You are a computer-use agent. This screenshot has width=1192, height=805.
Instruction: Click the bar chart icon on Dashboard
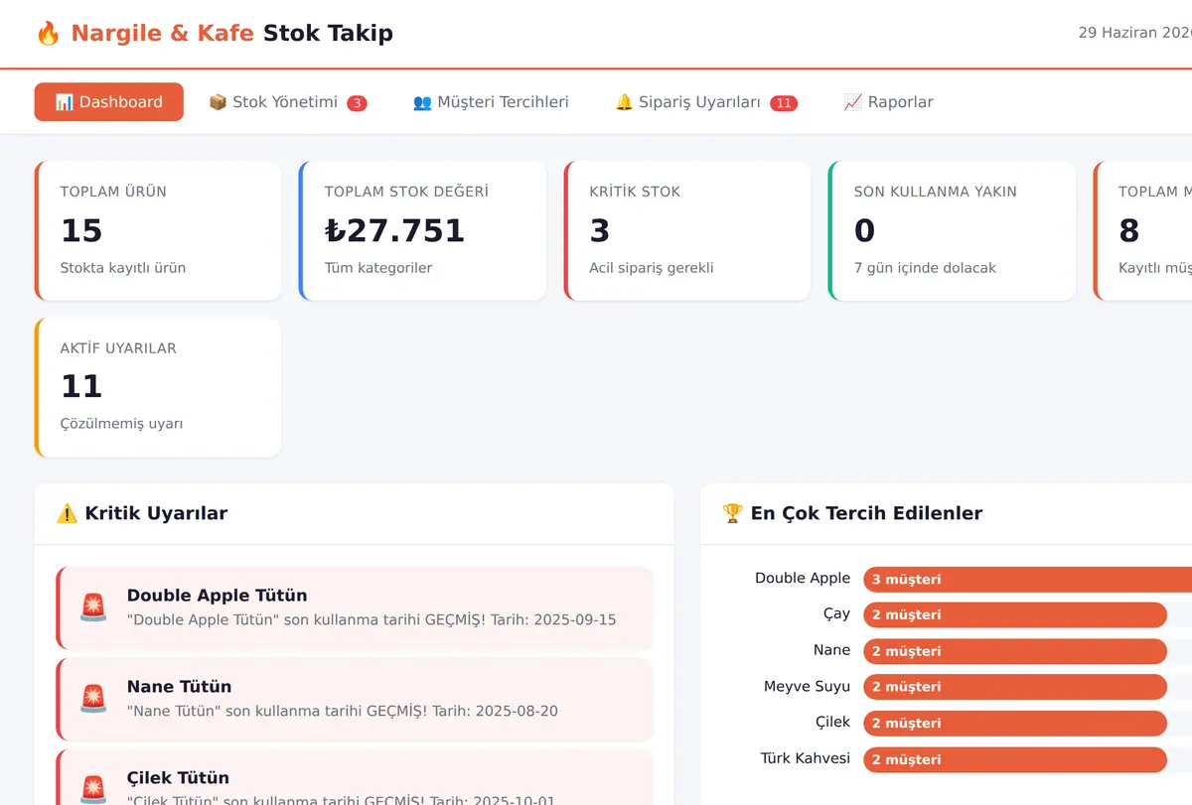click(x=65, y=102)
